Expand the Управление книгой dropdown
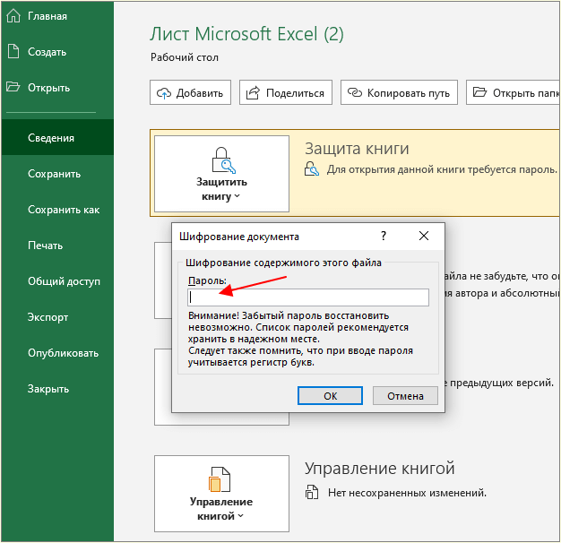Screen dimensions: 561x543 coord(221,494)
